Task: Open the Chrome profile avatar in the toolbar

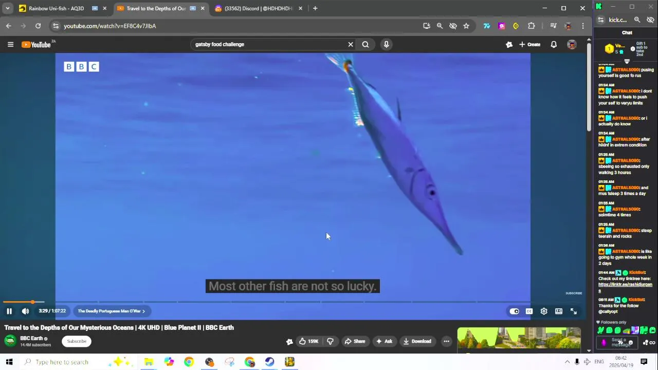Action: 568,26
